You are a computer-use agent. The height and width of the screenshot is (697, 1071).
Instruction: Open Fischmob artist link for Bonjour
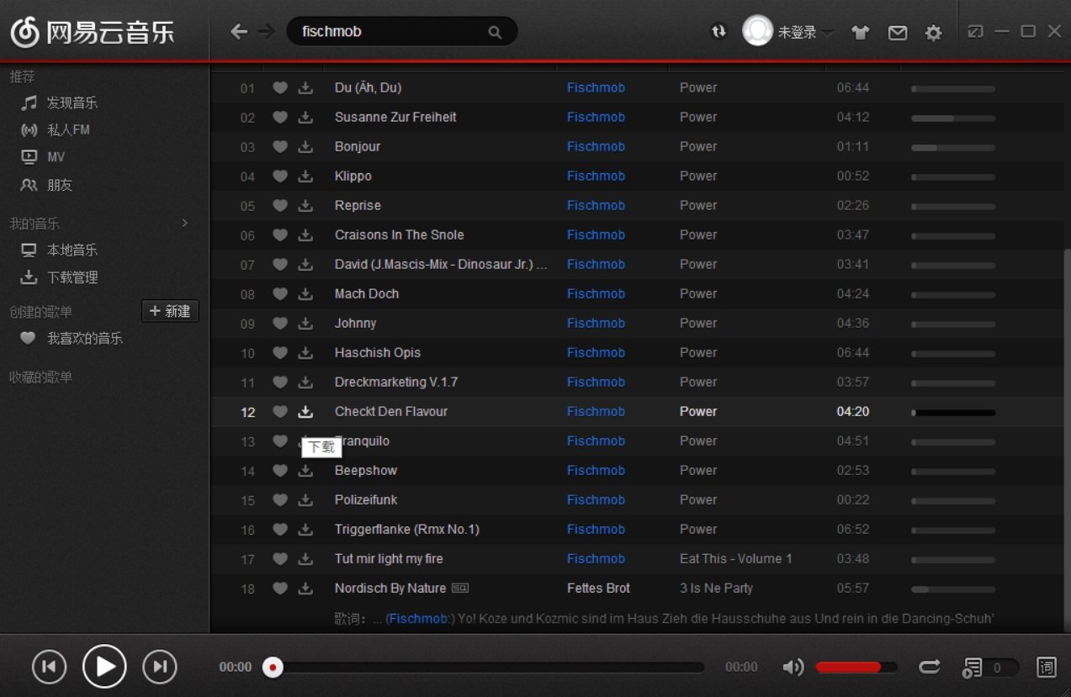point(596,146)
